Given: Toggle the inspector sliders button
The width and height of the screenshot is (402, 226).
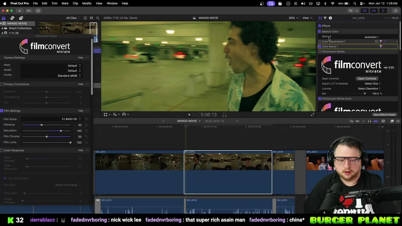Looking at the screenshot, I should point(383,11).
